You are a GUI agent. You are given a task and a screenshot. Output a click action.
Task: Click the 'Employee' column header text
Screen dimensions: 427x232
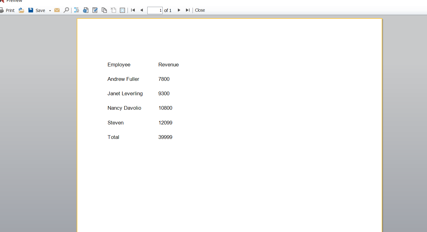coord(119,65)
